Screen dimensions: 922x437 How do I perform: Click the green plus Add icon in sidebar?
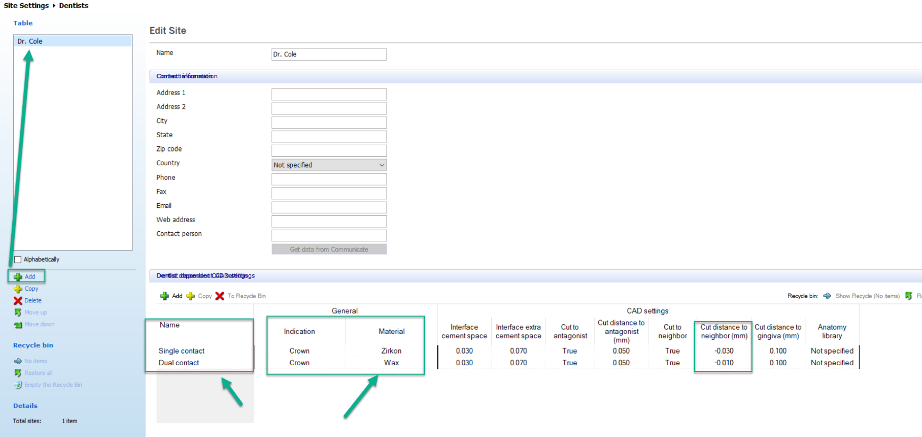click(x=18, y=276)
